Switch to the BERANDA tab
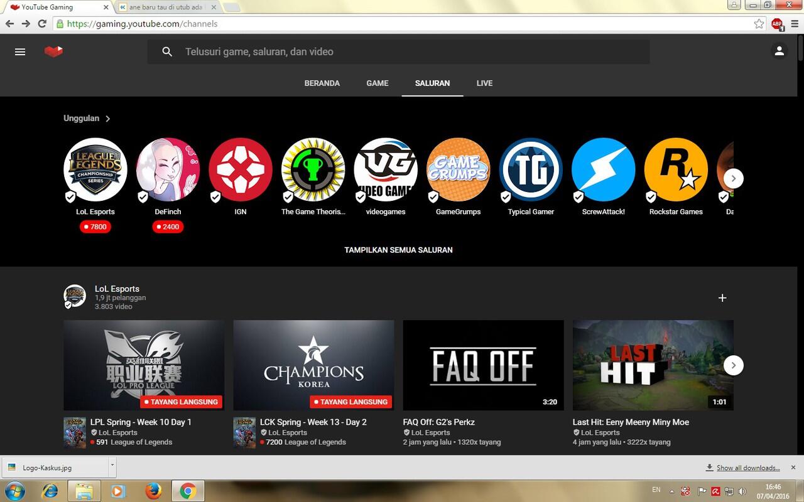 (322, 83)
